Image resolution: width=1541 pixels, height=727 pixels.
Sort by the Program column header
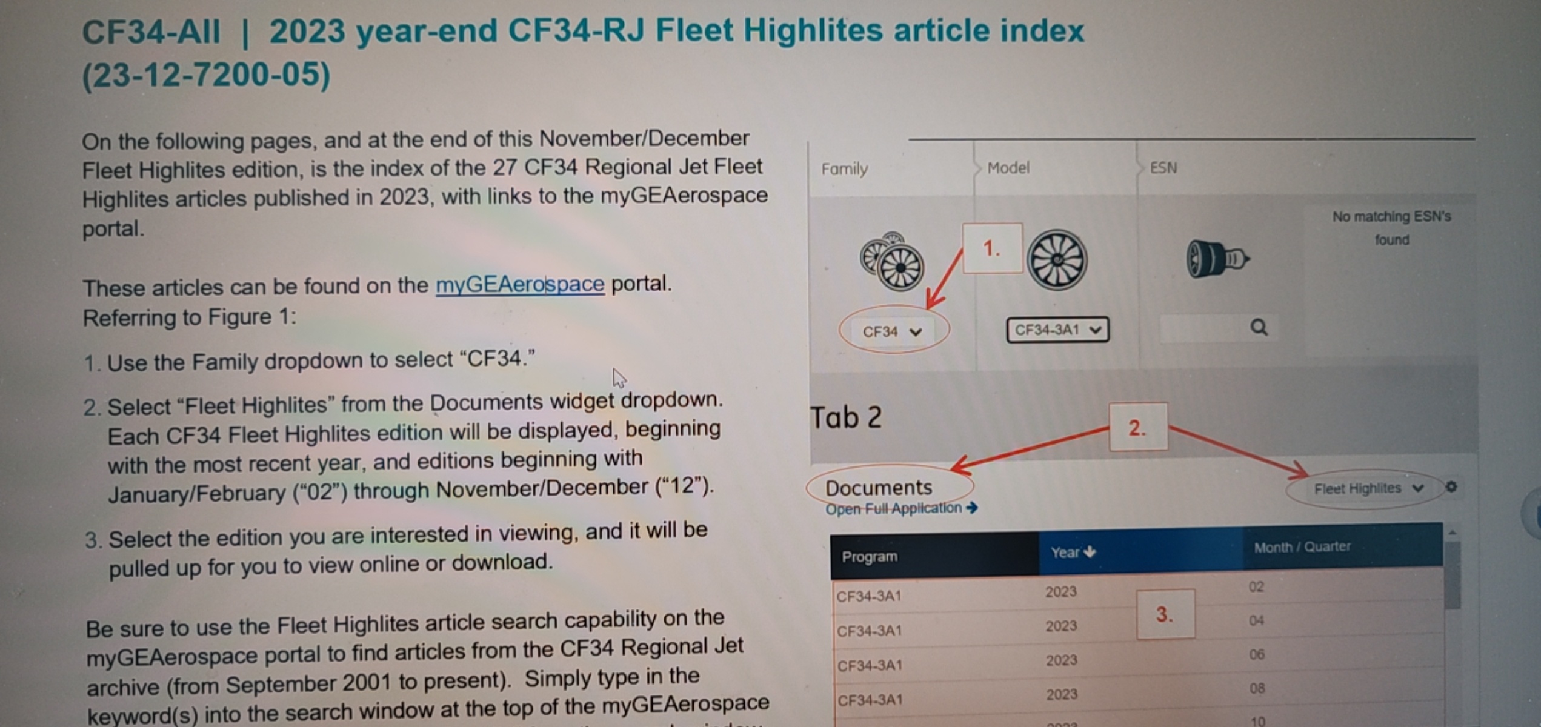(934, 556)
